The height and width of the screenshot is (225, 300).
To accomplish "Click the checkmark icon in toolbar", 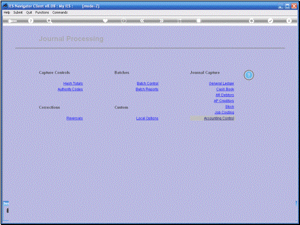I will pyautogui.click(x=270, y=21).
